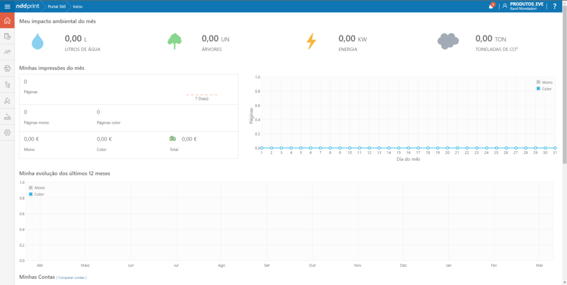
Task: Open settings gear in sidebar
Action: tap(7, 133)
